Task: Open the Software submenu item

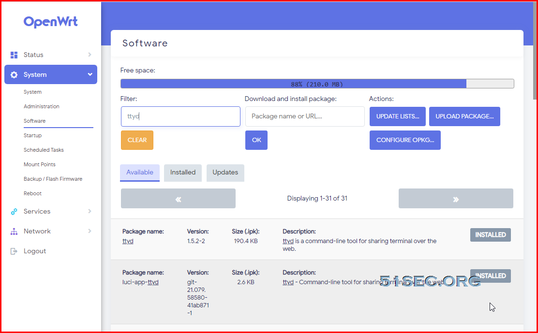Action: [35, 121]
